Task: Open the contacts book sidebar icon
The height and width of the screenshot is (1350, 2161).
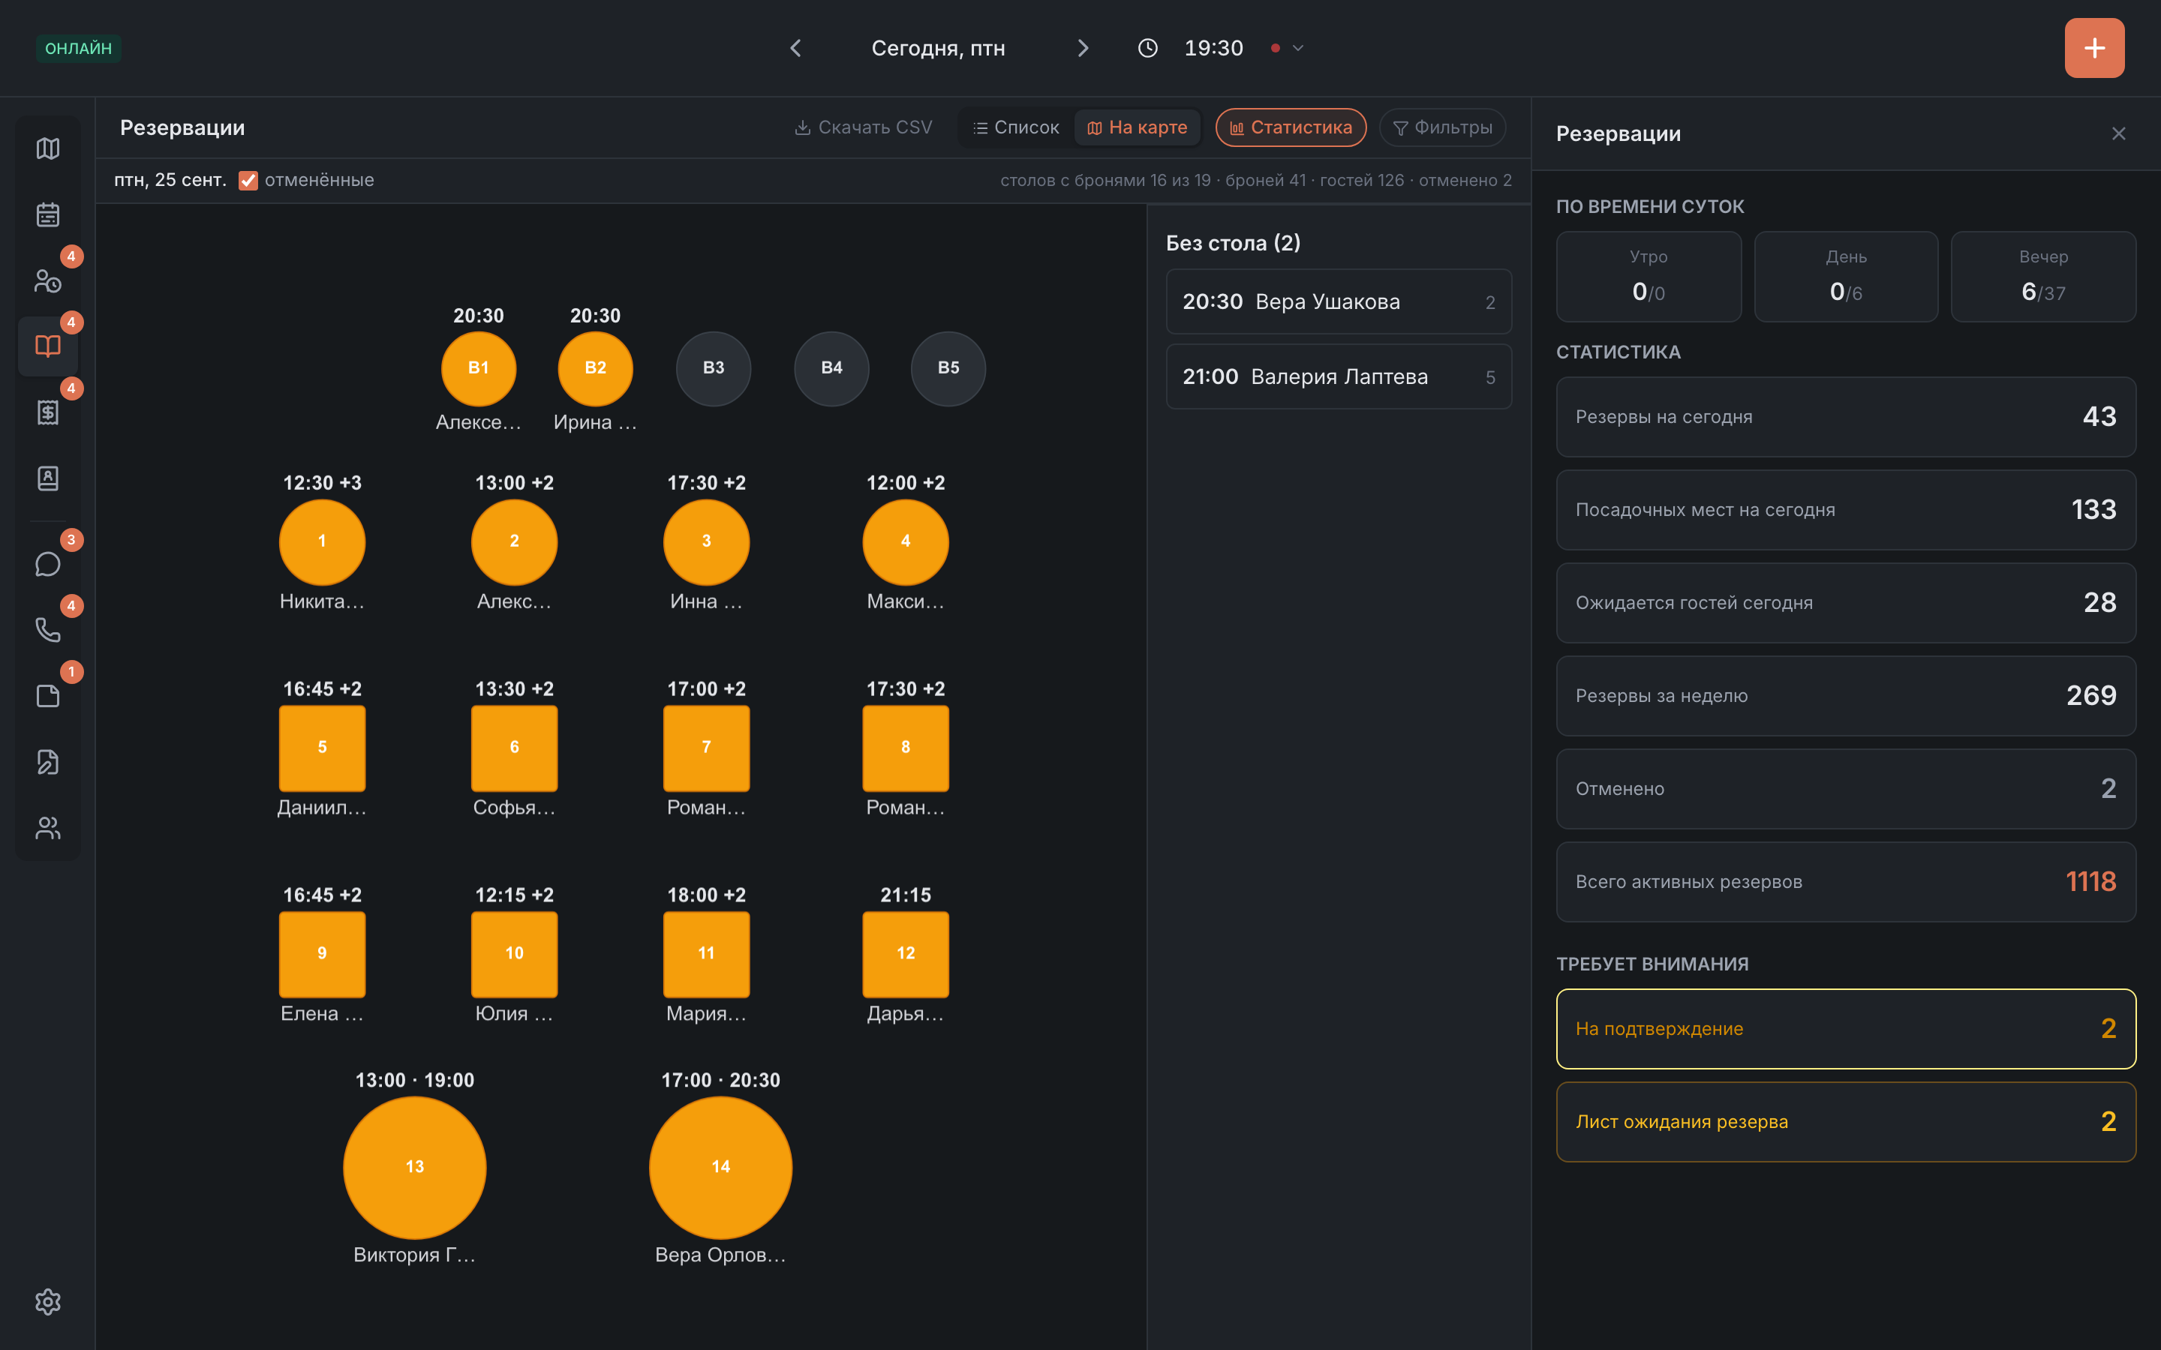Action: coord(47,478)
